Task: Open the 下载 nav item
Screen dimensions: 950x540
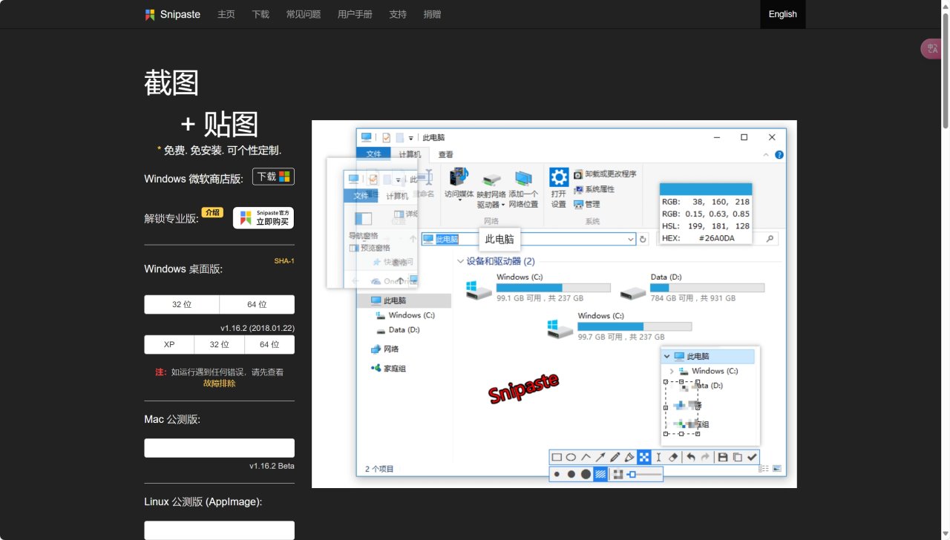Action: pyautogui.click(x=261, y=14)
